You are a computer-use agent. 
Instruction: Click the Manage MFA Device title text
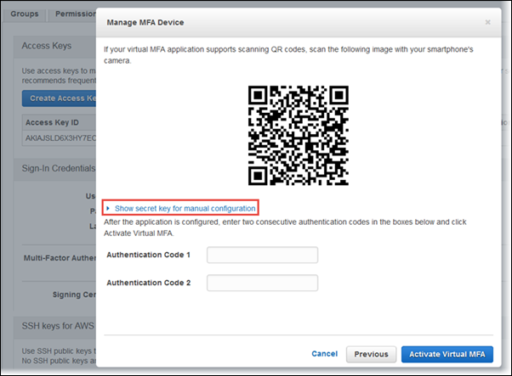(145, 22)
